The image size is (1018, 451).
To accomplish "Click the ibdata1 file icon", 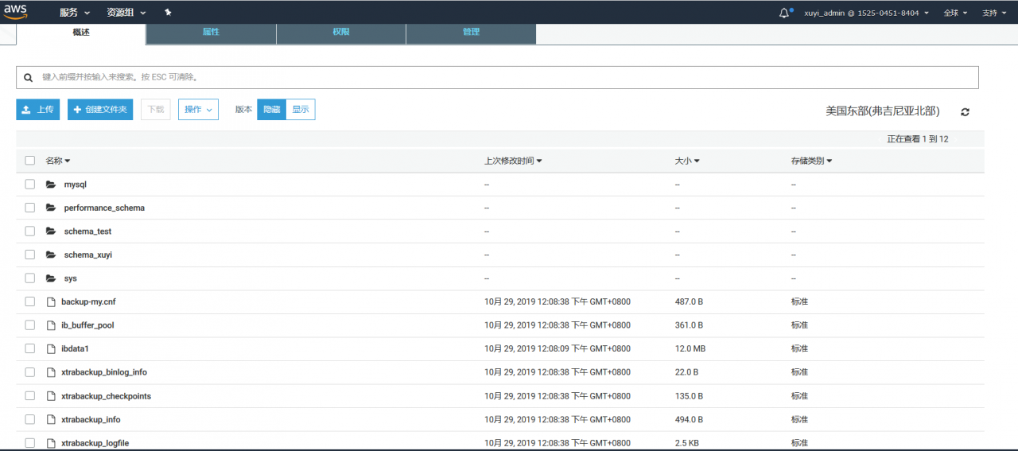I will [x=51, y=348].
